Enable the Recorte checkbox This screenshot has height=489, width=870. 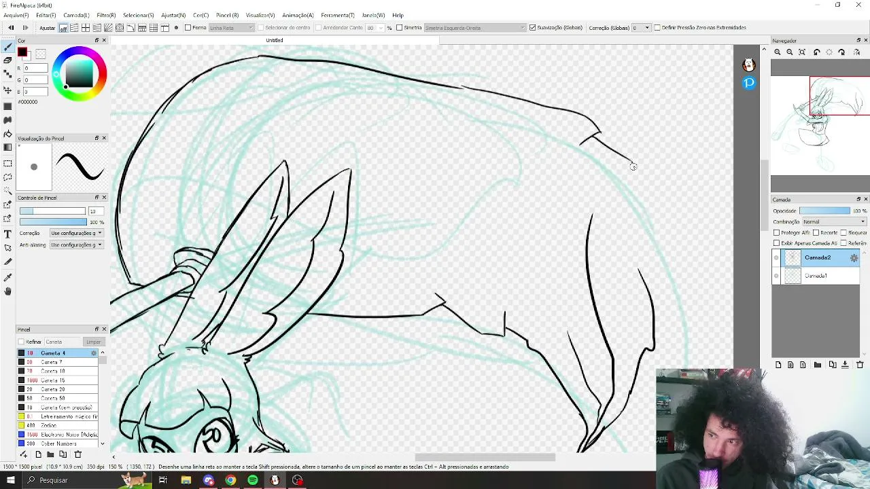point(816,233)
